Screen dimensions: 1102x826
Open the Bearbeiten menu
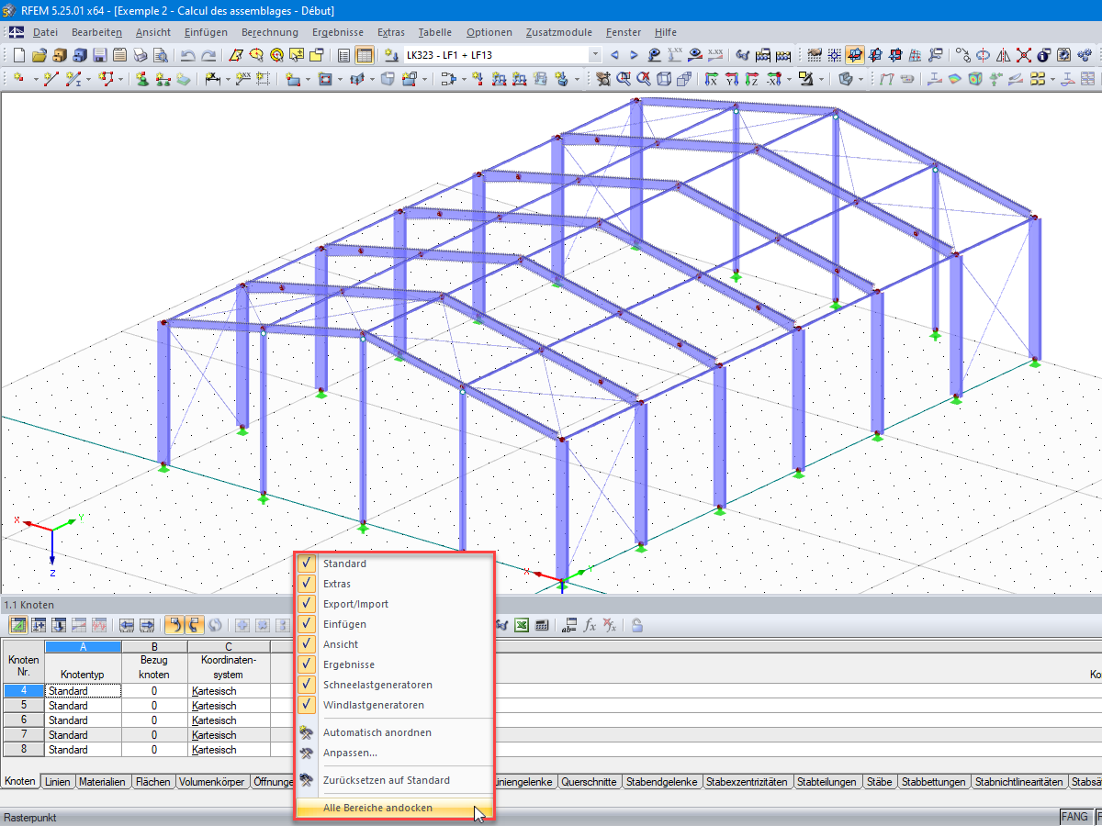pyautogui.click(x=96, y=32)
